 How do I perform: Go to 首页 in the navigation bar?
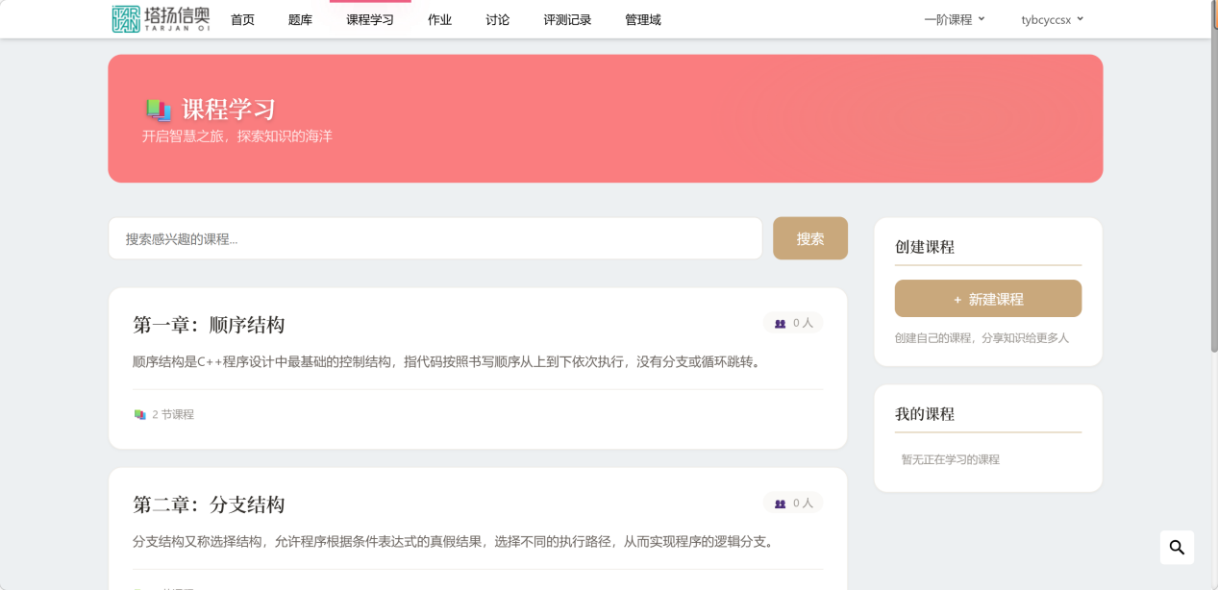(x=241, y=18)
